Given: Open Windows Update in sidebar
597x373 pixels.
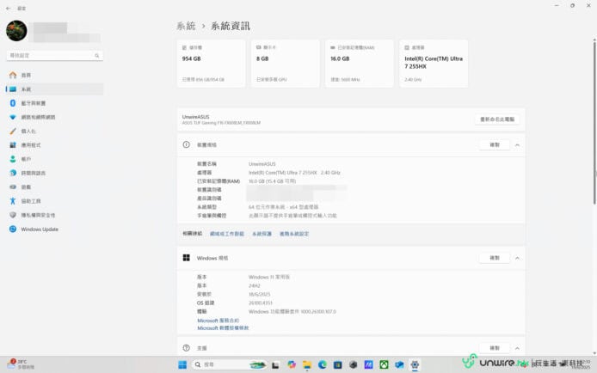Looking at the screenshot, I should pyautogui.click(x=40, y=229).
